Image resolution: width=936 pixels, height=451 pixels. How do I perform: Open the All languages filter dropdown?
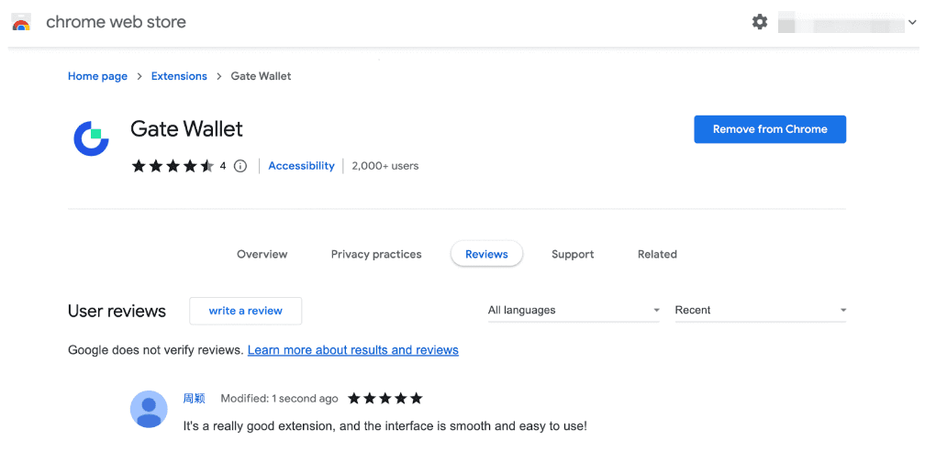click(574, 311)
